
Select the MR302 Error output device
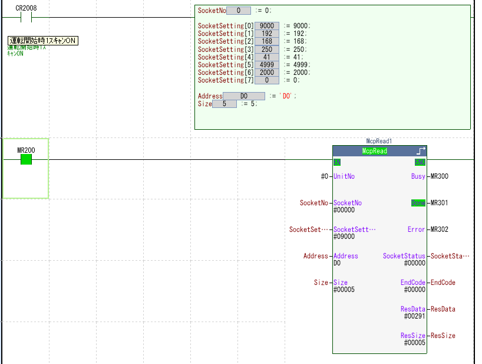440,229
